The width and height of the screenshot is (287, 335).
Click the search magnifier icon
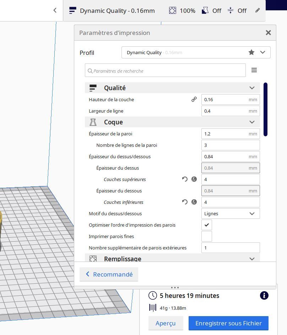click(x=90, y=71)
